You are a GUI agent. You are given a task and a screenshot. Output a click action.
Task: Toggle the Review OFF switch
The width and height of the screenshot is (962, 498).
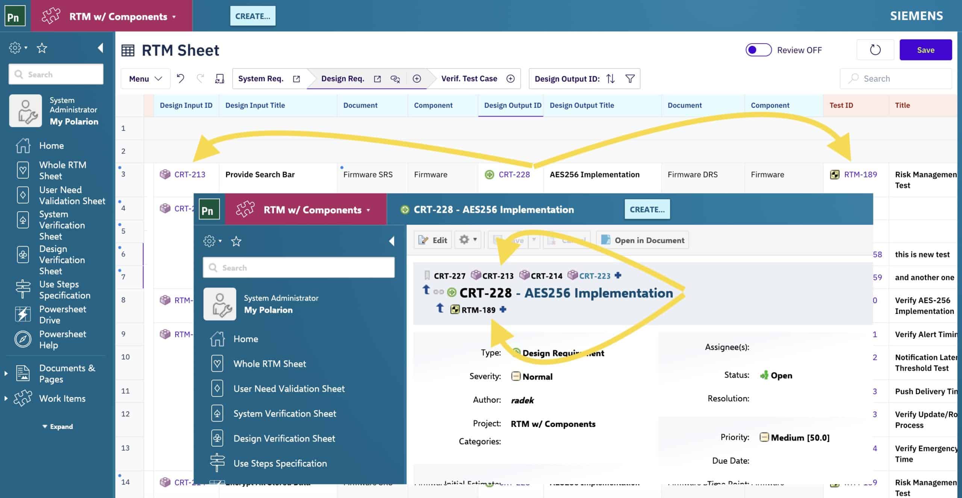(758, 50)
